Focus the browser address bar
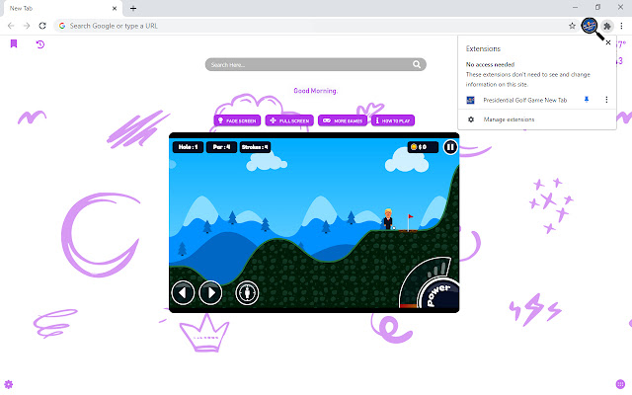Viewport: 632px width, 395px height. [x=316, y=26]
